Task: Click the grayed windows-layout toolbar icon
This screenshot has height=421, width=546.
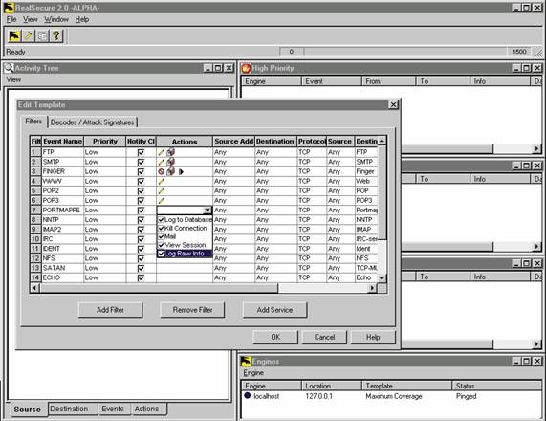Action: point(42,35)
